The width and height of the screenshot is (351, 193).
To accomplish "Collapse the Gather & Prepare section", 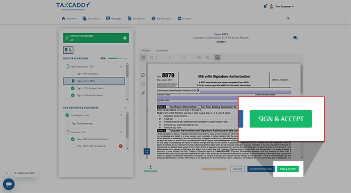I will pos(126,59).
